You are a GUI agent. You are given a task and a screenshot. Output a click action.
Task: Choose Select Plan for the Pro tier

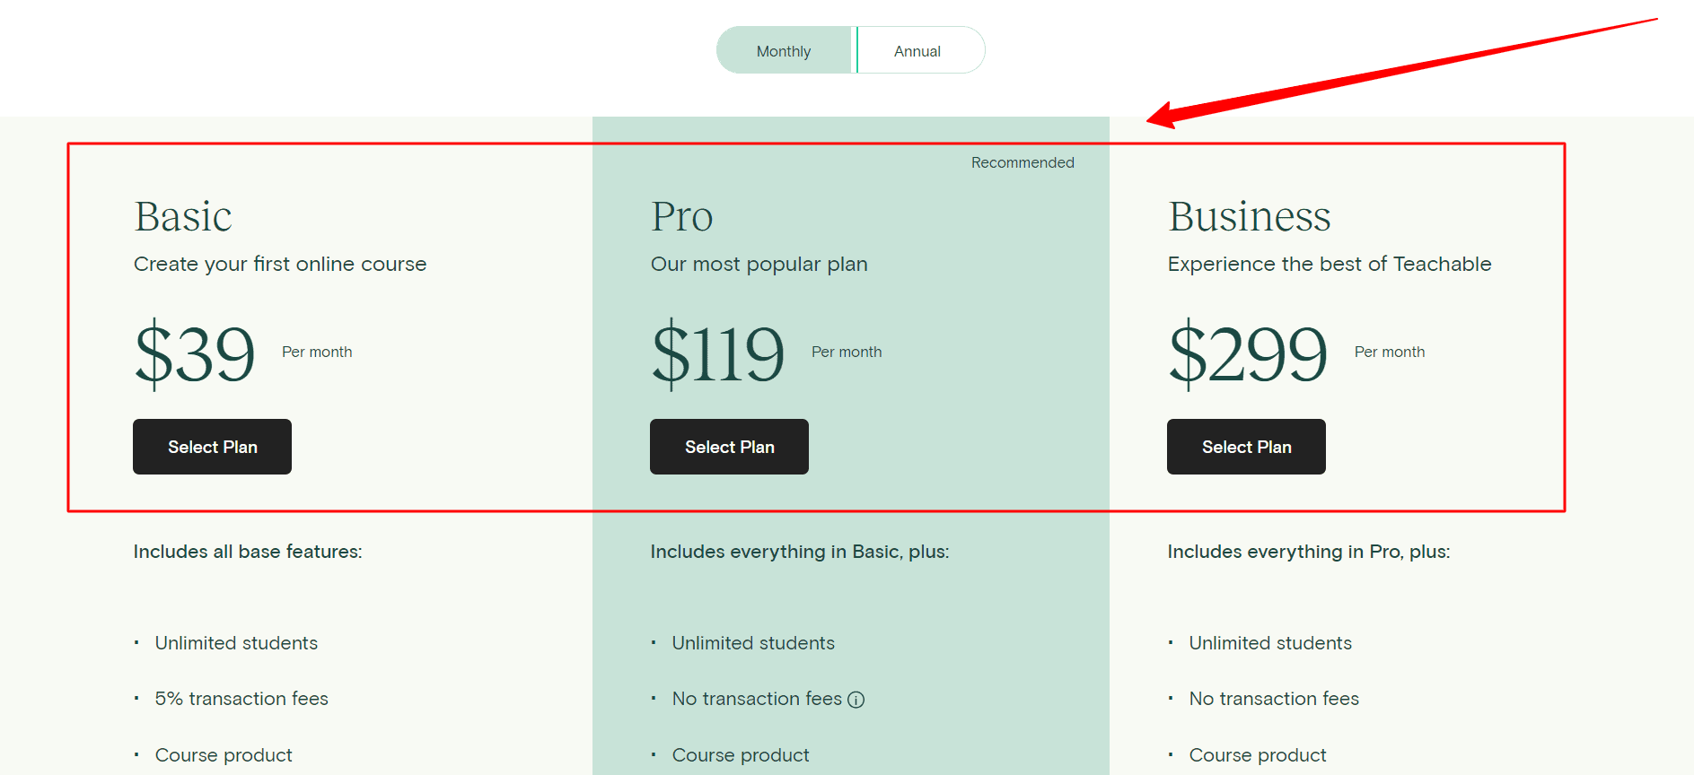729,447
